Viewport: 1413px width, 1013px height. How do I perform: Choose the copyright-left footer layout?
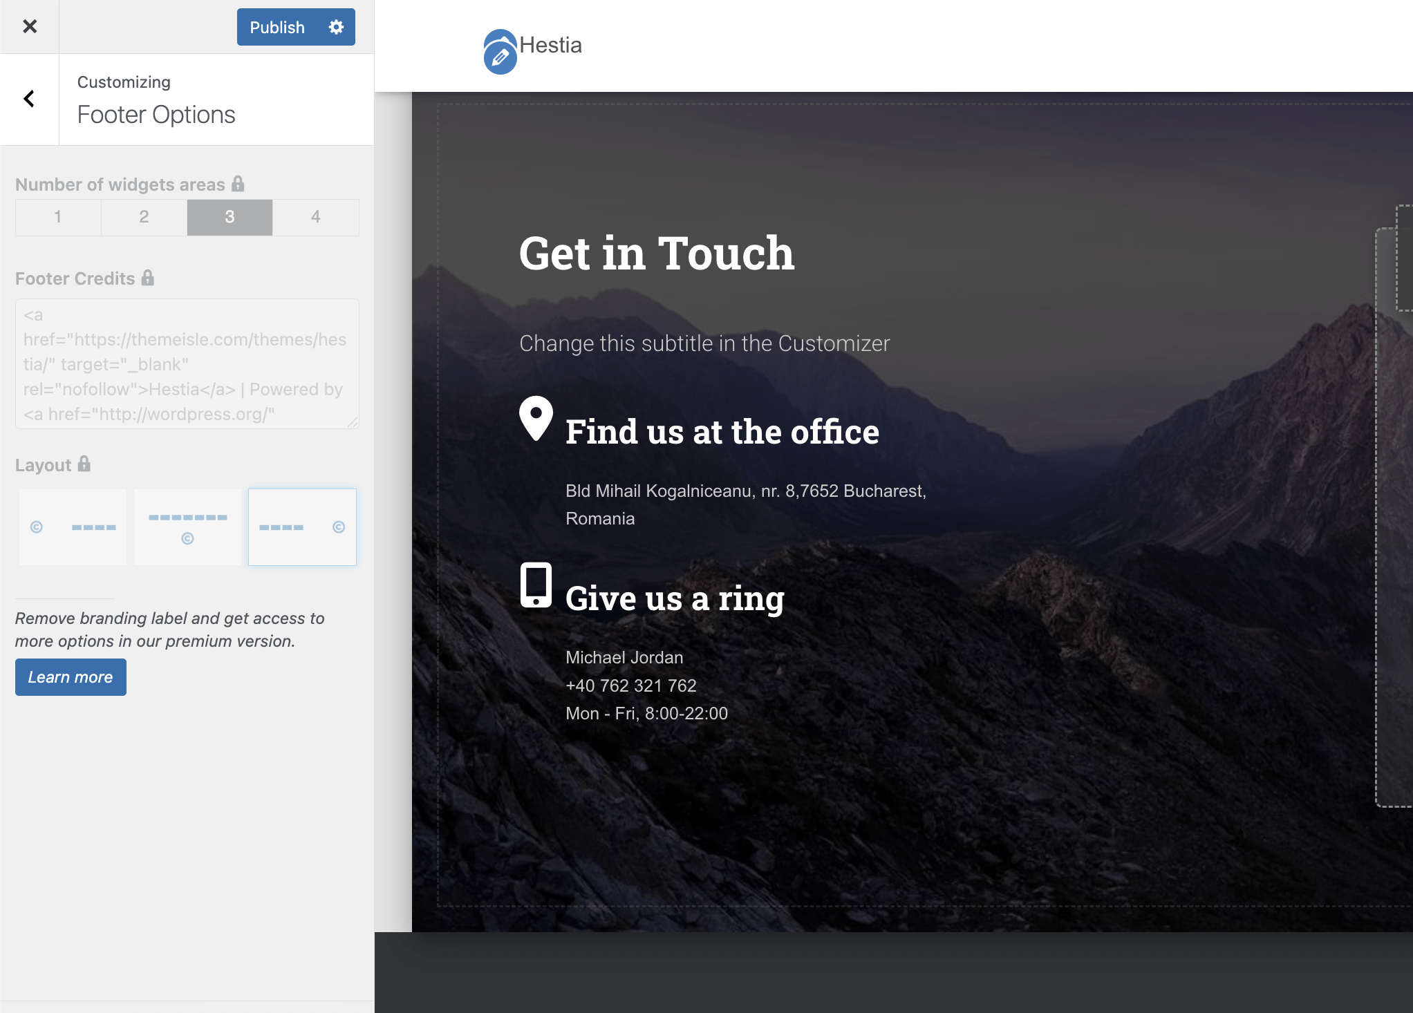(73, 527)
